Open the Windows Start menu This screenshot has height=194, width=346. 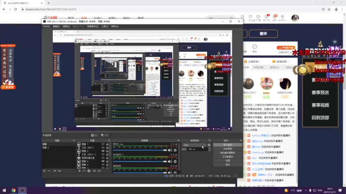pos(4,190)
